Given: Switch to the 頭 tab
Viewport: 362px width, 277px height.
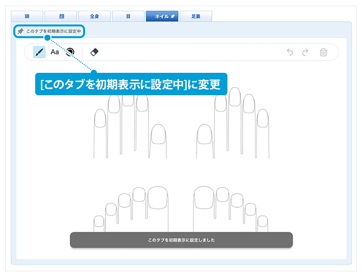Looking at the screenshot, I should [x=27, y=17].
